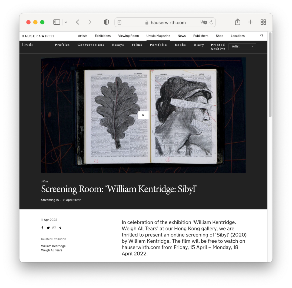Share article via email icon
292x288 pixels.
click(54, 228)
